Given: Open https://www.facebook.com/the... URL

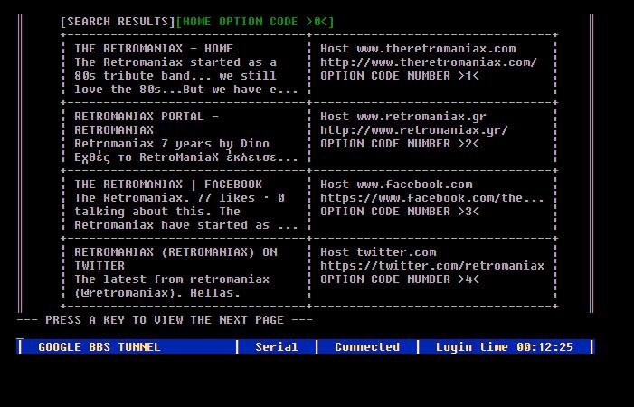Looking at the screenshot, I should pos(432,198).
